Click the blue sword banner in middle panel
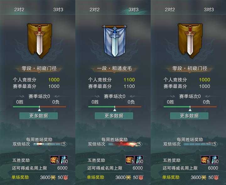Viewport: 226px width, 185px height. point(115,41)
